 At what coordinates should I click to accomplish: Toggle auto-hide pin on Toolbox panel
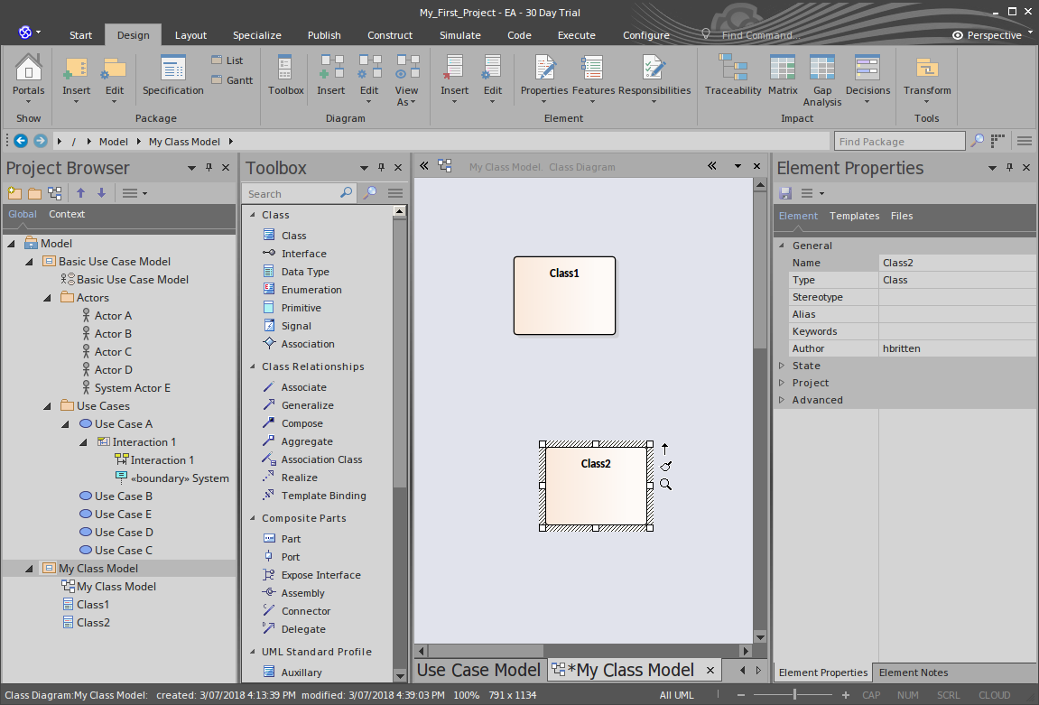coord(380,168)
